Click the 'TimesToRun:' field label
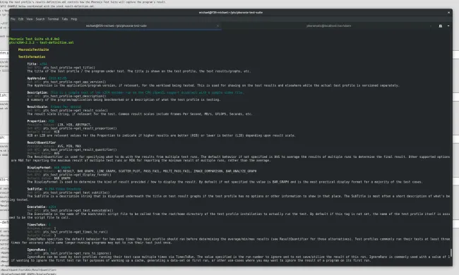 pos(37,225)
